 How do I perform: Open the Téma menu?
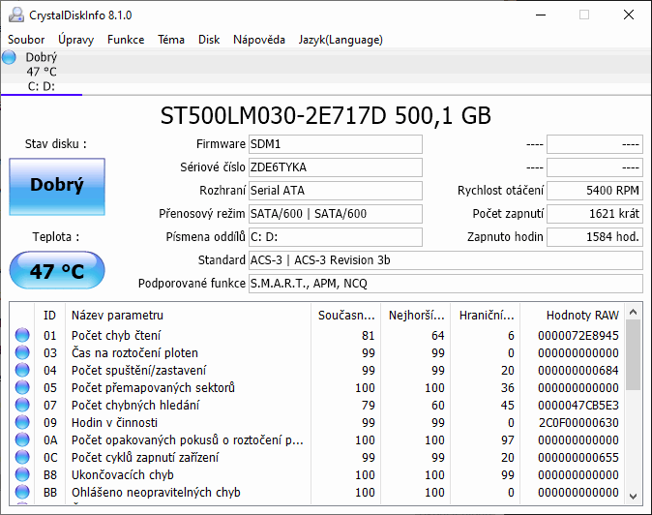[x=171, y=40]
